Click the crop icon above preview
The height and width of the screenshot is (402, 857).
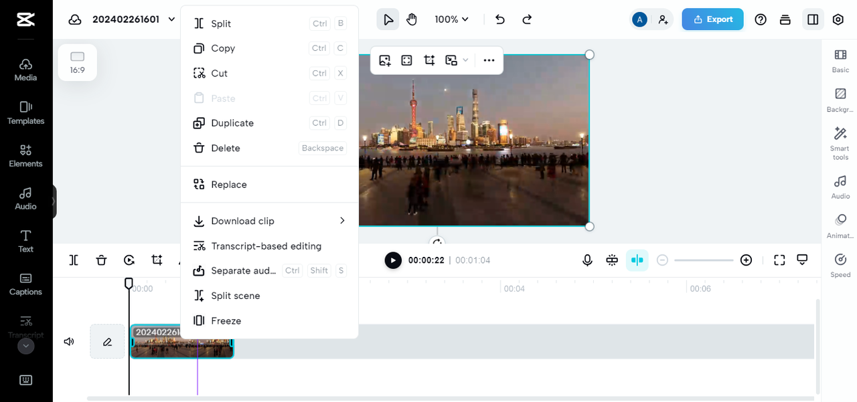pyautogui.click(x=429, y=60)
